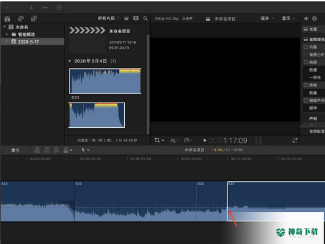
Task: Enable the 降噪 noise removal checkbox
Action: click(x=305, y=85)
